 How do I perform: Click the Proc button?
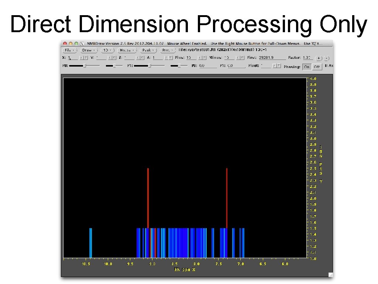pyautogui.click(x=167, y=50)
